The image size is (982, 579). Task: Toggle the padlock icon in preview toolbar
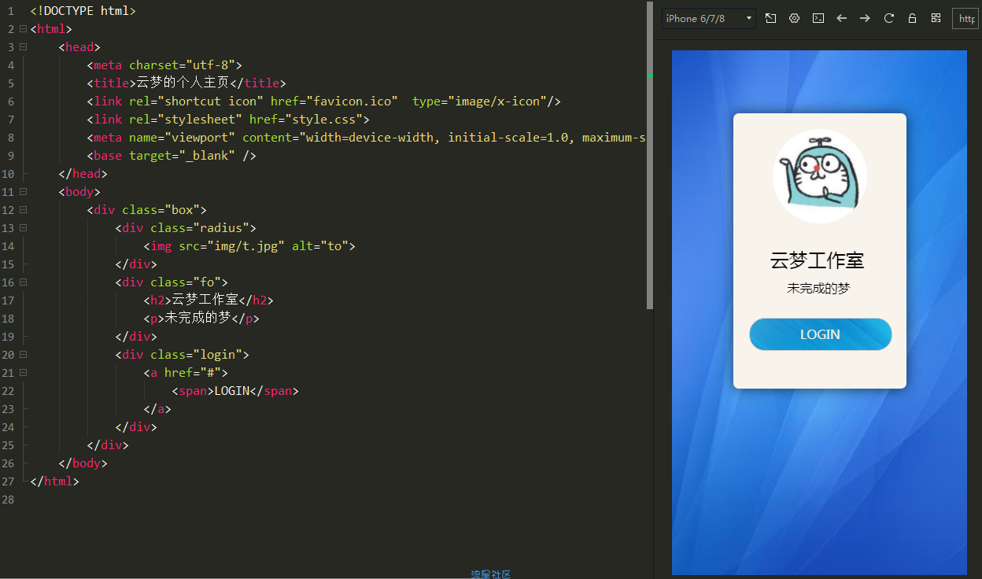(x=912, y=18)
